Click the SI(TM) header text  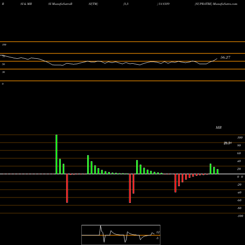(x=93, y=4)
